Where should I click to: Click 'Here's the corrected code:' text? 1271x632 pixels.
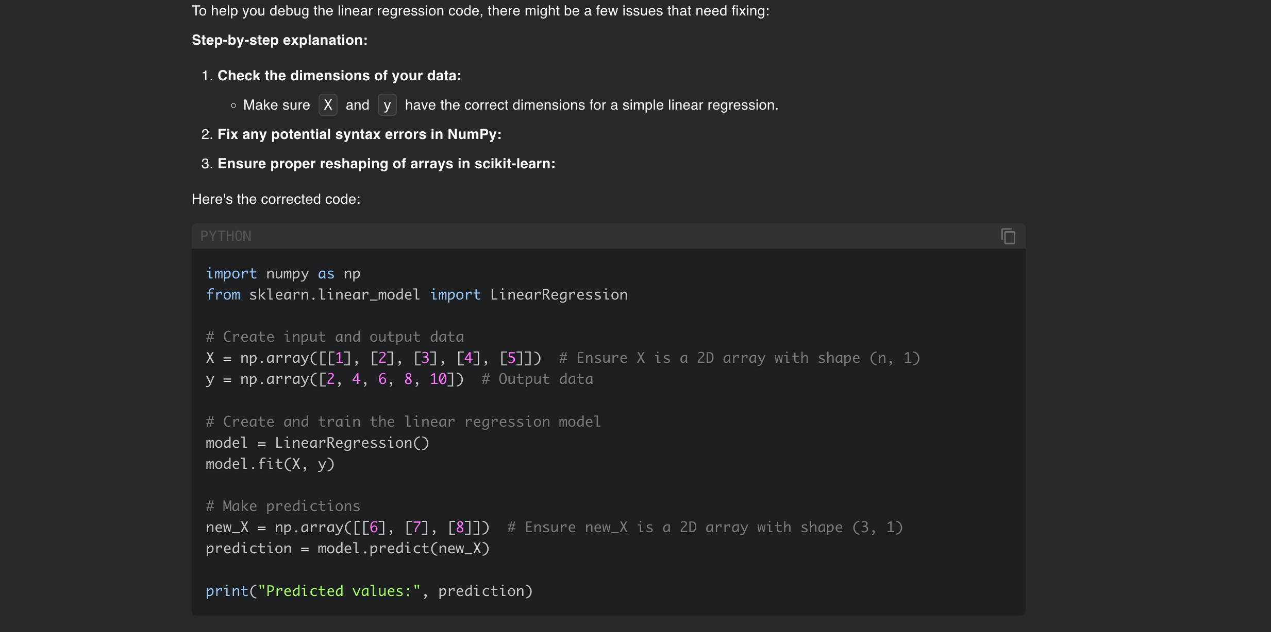pos(276,199)
